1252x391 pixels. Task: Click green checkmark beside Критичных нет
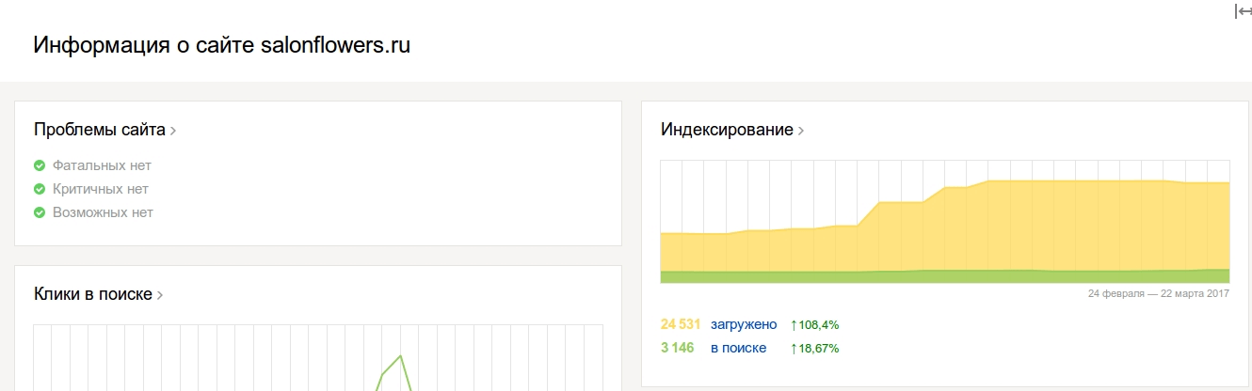pos(40,189)
